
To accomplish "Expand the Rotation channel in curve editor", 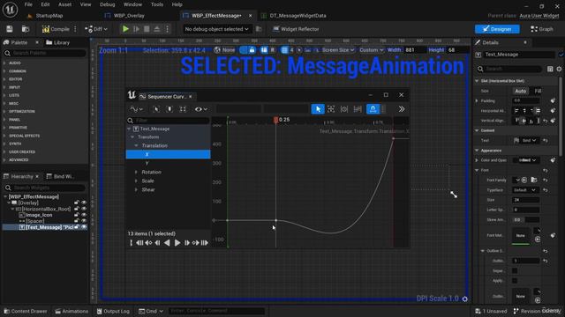I will [136, 173].
